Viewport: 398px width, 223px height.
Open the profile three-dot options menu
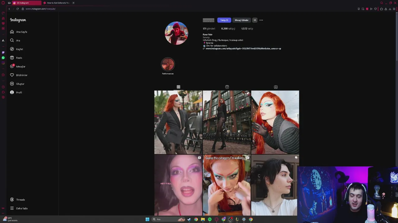pyautogui.click(x=261, y=20)
